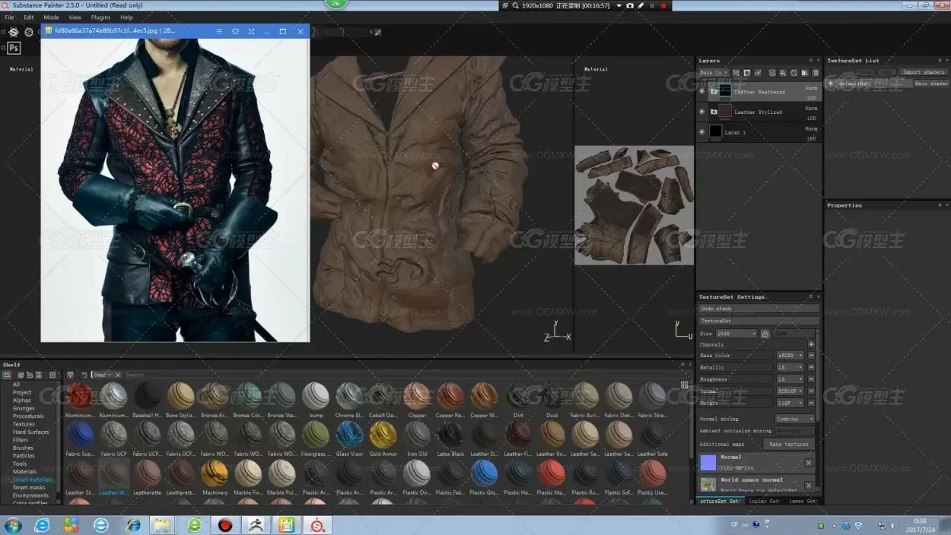Remove the Base Color channel
This screenshot has width=951, height=535.
(x=811, y=356)
